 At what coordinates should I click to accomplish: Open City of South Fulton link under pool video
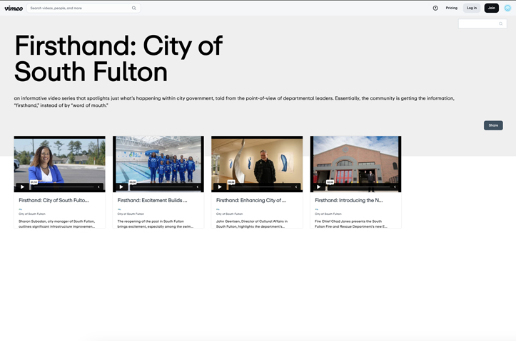131,214
